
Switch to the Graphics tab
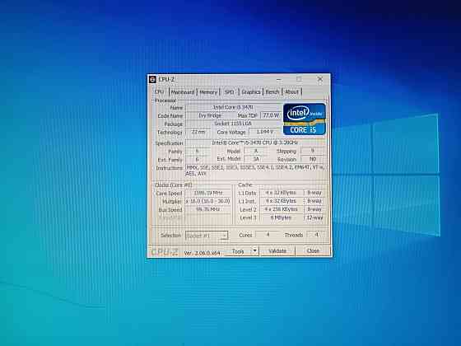click(251, 92)
